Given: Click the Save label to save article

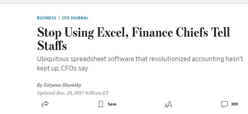Looking at the screenshot, I should (x=112, y=104).
